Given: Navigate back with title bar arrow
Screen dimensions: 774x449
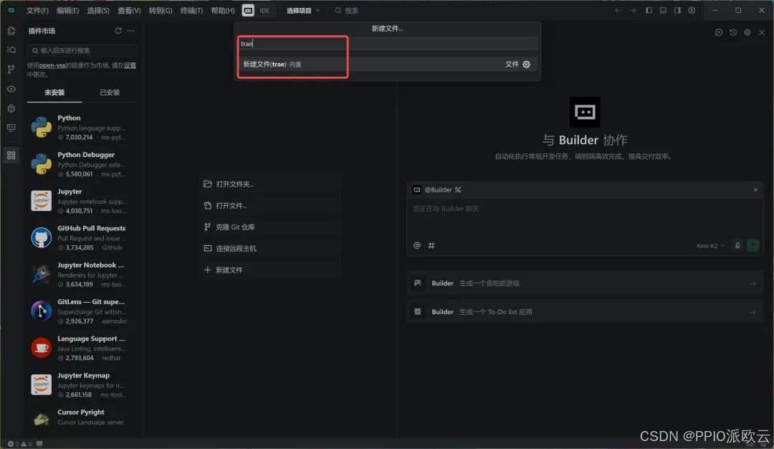Looking at the screenshot, I should pos(618,10).
